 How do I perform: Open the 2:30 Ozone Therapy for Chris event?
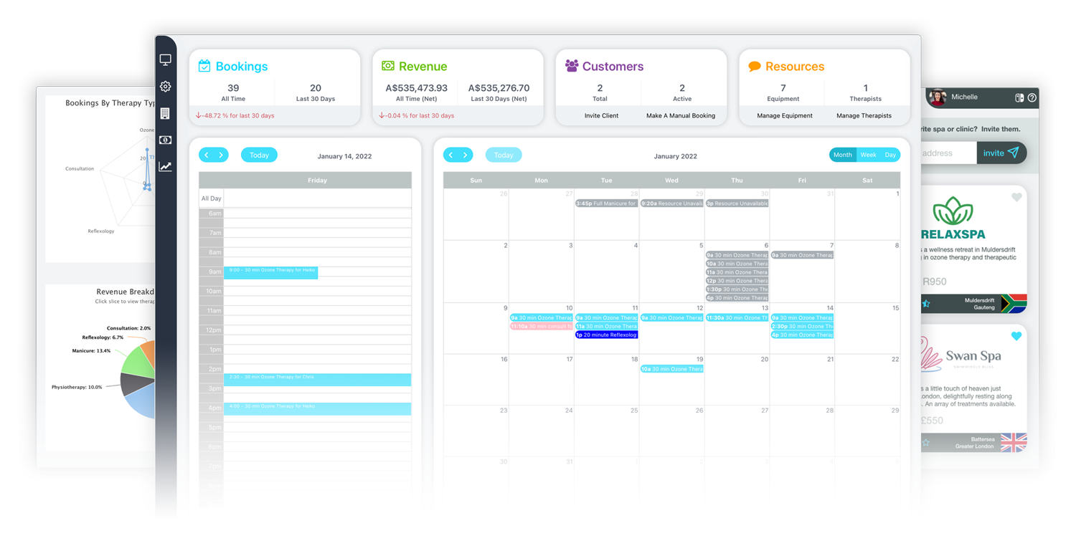click(x=317, y=380)
